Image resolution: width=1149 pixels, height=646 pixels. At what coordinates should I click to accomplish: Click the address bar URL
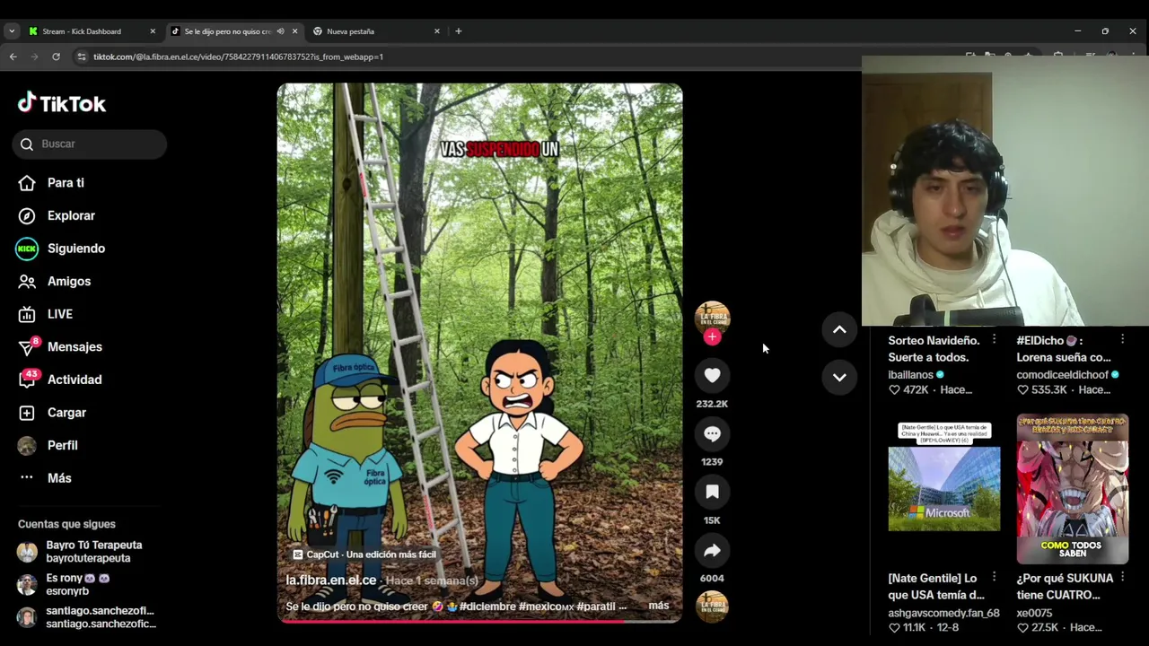tap(238, 57)
